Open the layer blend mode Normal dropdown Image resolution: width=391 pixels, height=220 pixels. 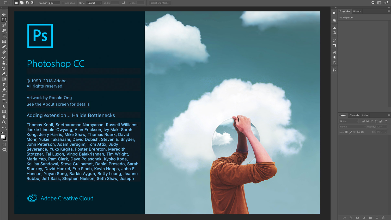[x=352, y=127]
